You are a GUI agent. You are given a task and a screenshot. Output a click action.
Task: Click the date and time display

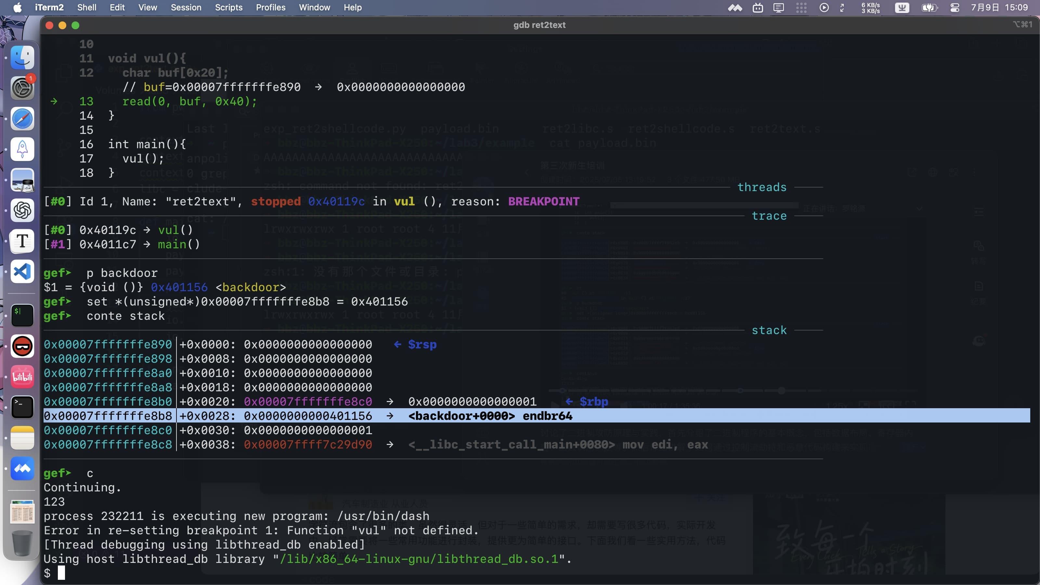pyautogui.click(x=999, y=8)
